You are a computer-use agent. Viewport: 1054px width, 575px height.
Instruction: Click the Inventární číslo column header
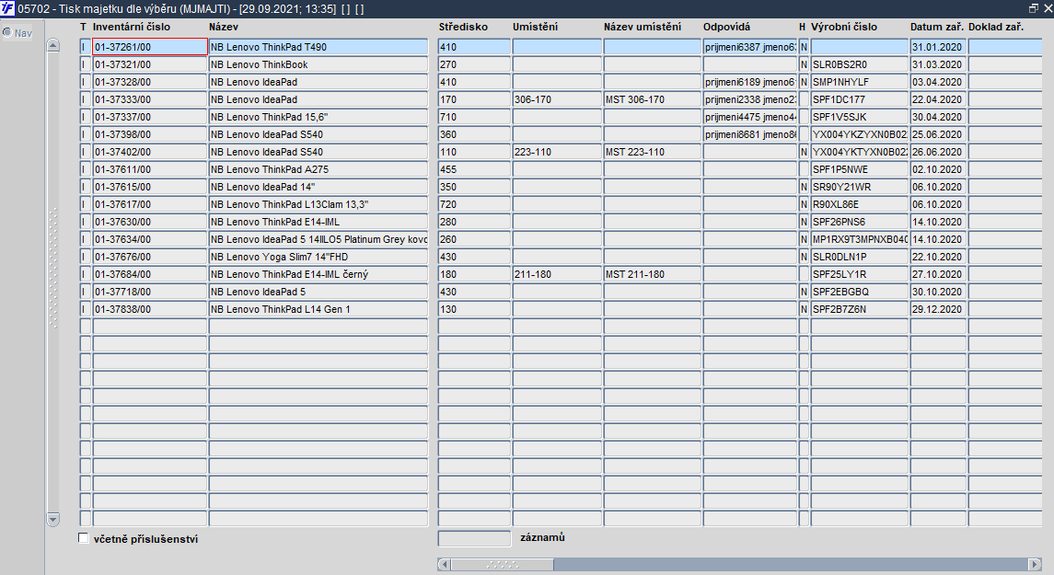tap(132, 27)
